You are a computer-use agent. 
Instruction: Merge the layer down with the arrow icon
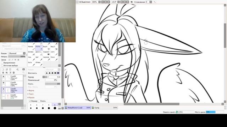coord(3,73)
